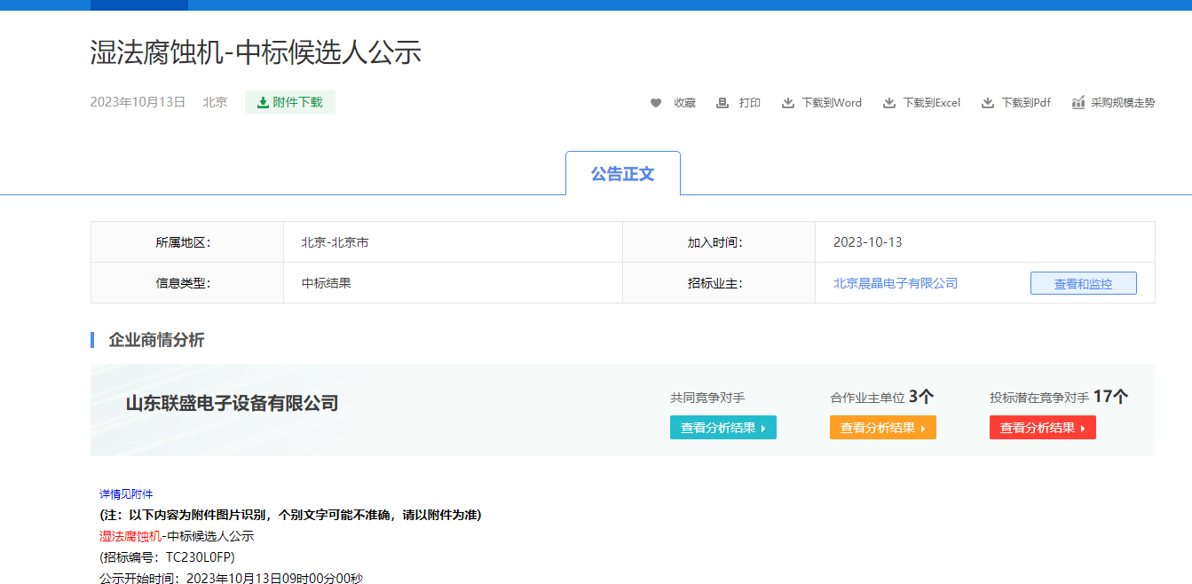Open the 北京晨晶电子有限公司 link
Image resolution: width=1192 pixels, height=584 pixels.
[895, 283]
